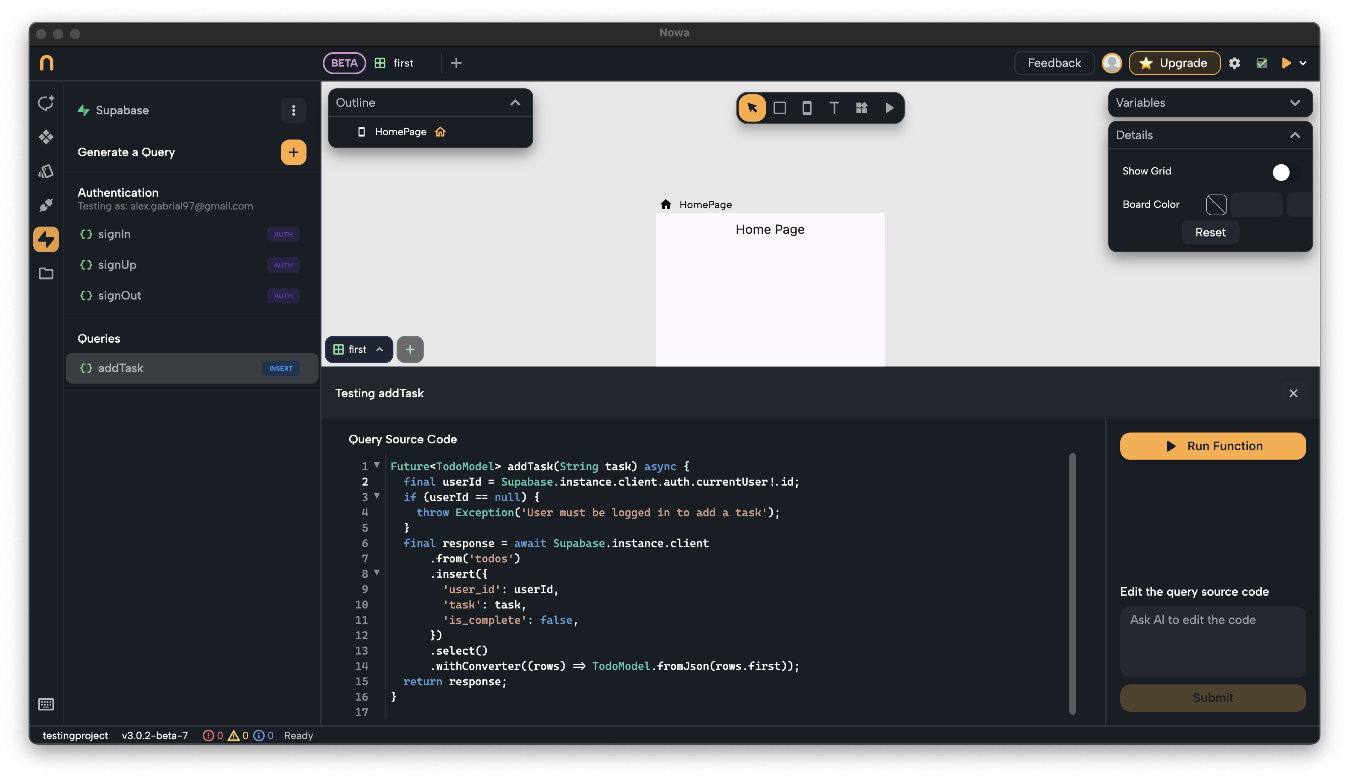Select the Text tool in canvas toolbar
Image resolution: width=1349 pixels, height=780 pixels.
click(833, 108)
